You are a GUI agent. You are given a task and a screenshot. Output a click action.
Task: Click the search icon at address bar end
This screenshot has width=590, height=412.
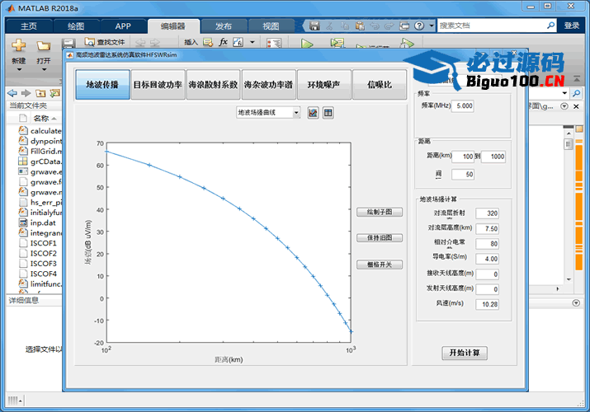coord(576,93)
